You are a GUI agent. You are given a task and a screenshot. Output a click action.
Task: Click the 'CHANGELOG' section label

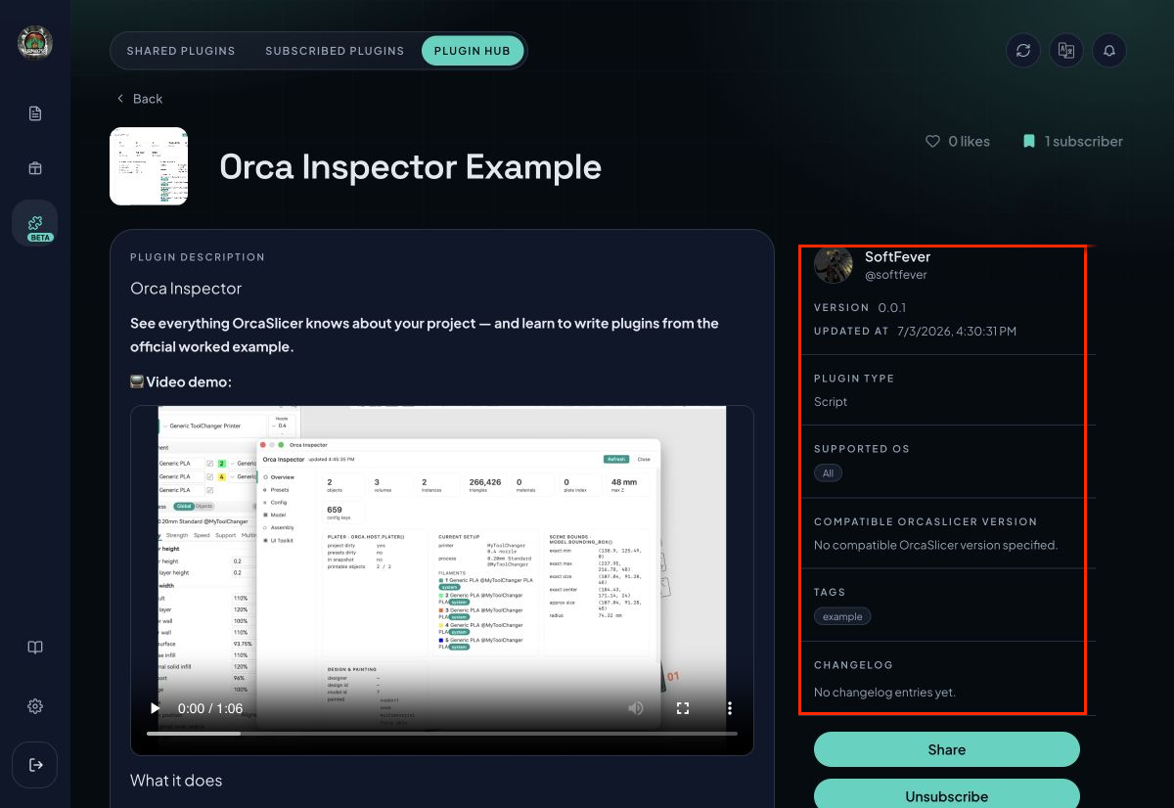[x=854, y=665]
